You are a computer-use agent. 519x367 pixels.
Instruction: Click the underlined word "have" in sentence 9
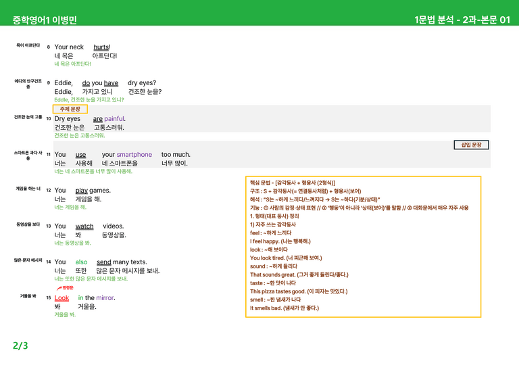click(x=111, y=82)
